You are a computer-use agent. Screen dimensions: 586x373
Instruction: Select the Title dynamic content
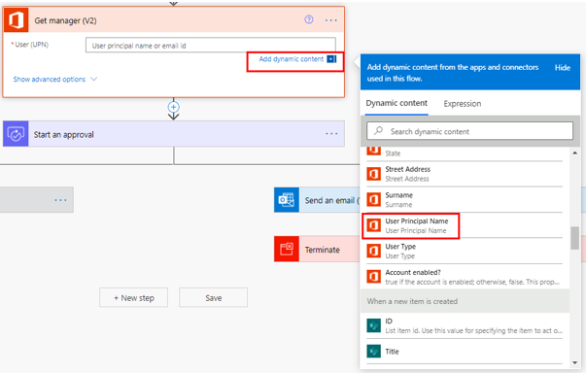coord(465,352)
